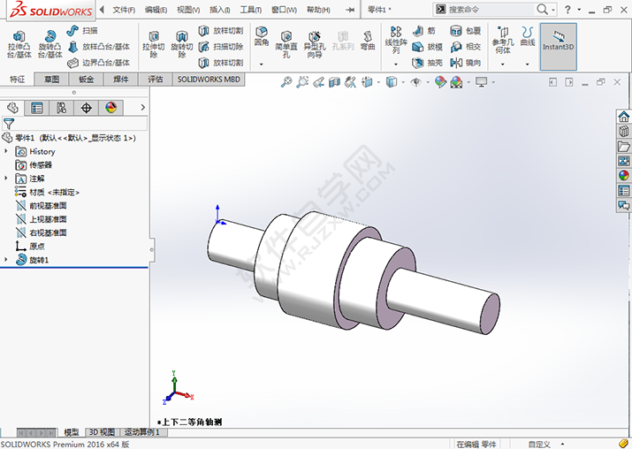Open the DisplayManager color tab
The height and width of the screenshot is (449, 632).
[110, 108]
